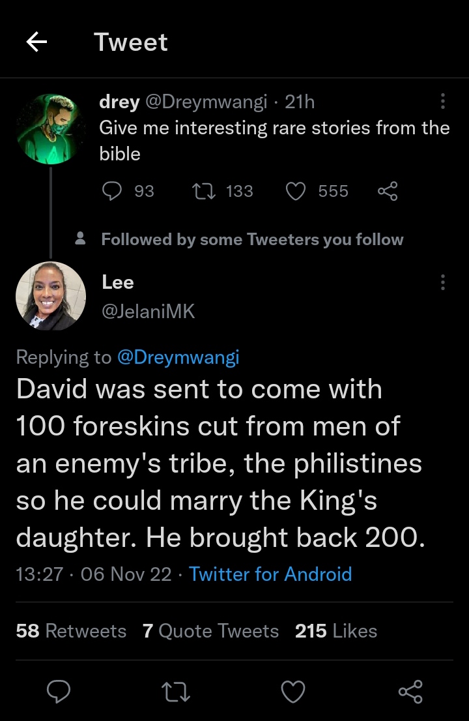Reply to Lee's tweet at bottom
This screenshot has width=469, height=721.
[58, 692]
